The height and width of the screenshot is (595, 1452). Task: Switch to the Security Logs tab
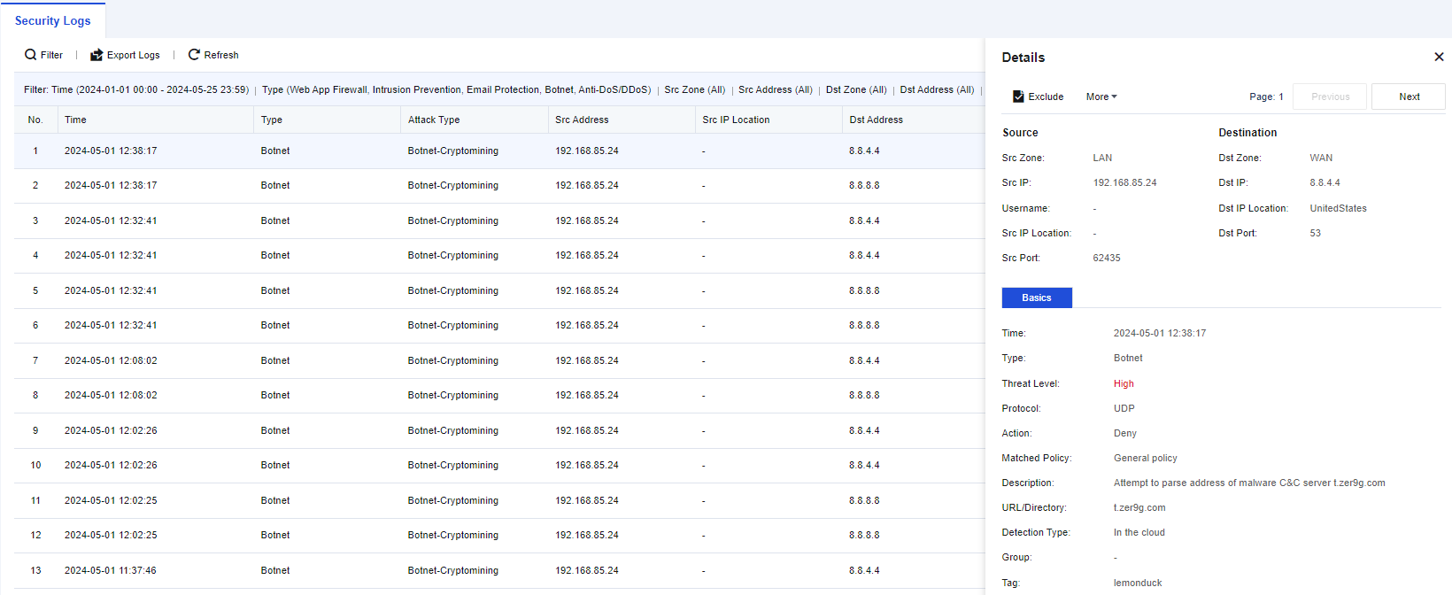coord(53,20)
